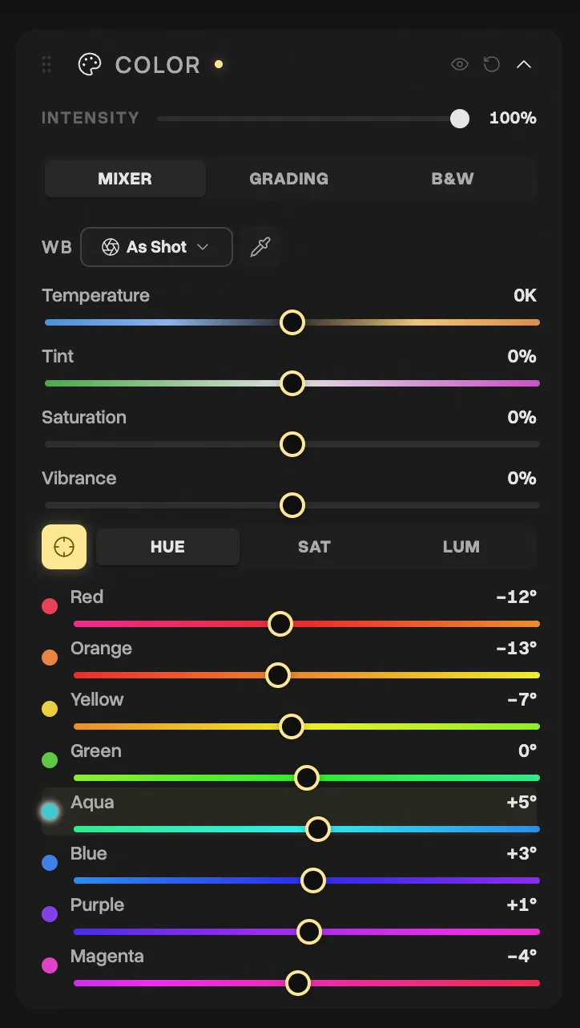
Task: Click the yellow edited indicator next to COLOR
Action: click(218, 63)
